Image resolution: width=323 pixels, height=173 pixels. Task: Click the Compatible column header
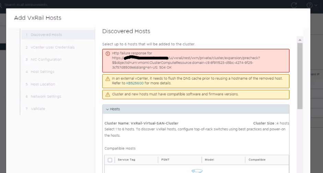point(257,160)
